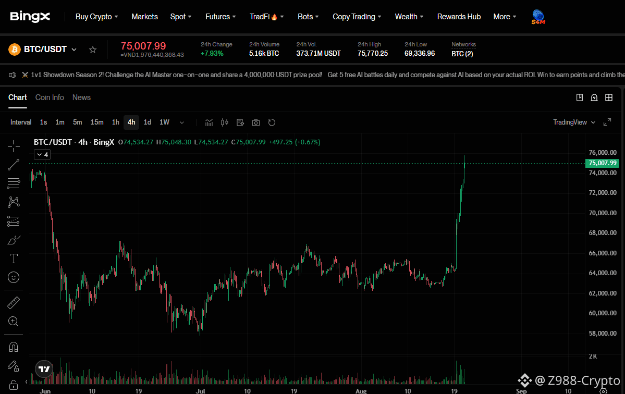Open the chart template icon
The image size is (625, 394).
(240, 122)
